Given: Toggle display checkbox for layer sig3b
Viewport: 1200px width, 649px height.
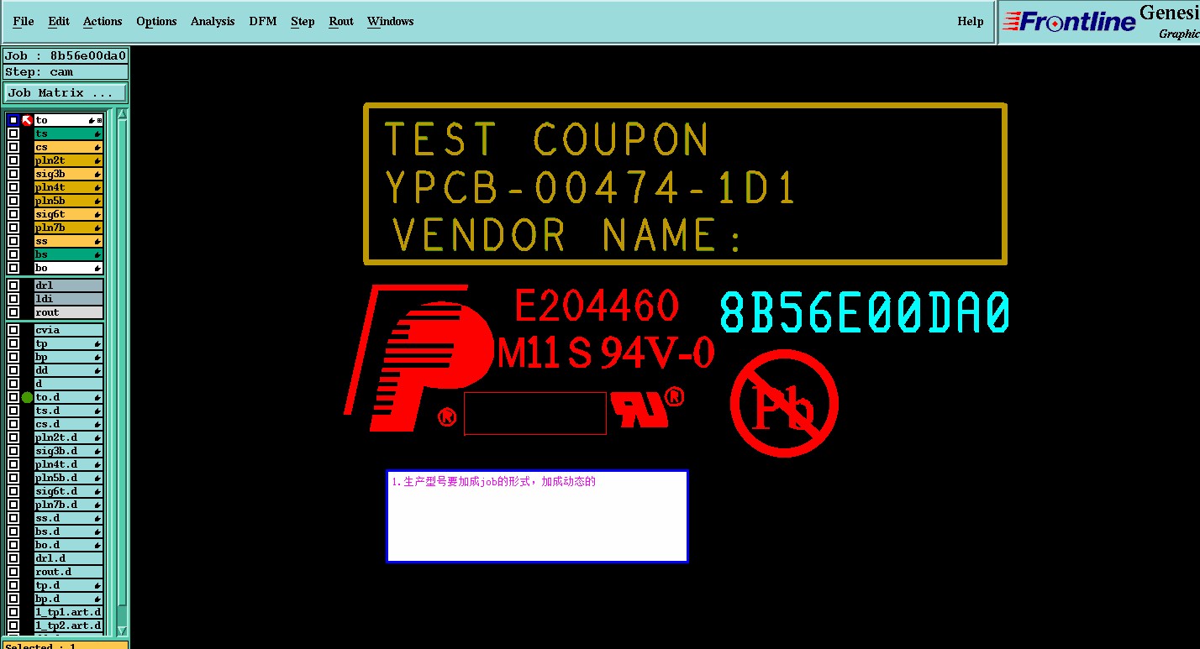Looking at the screenshot, I should click(13, 174).
